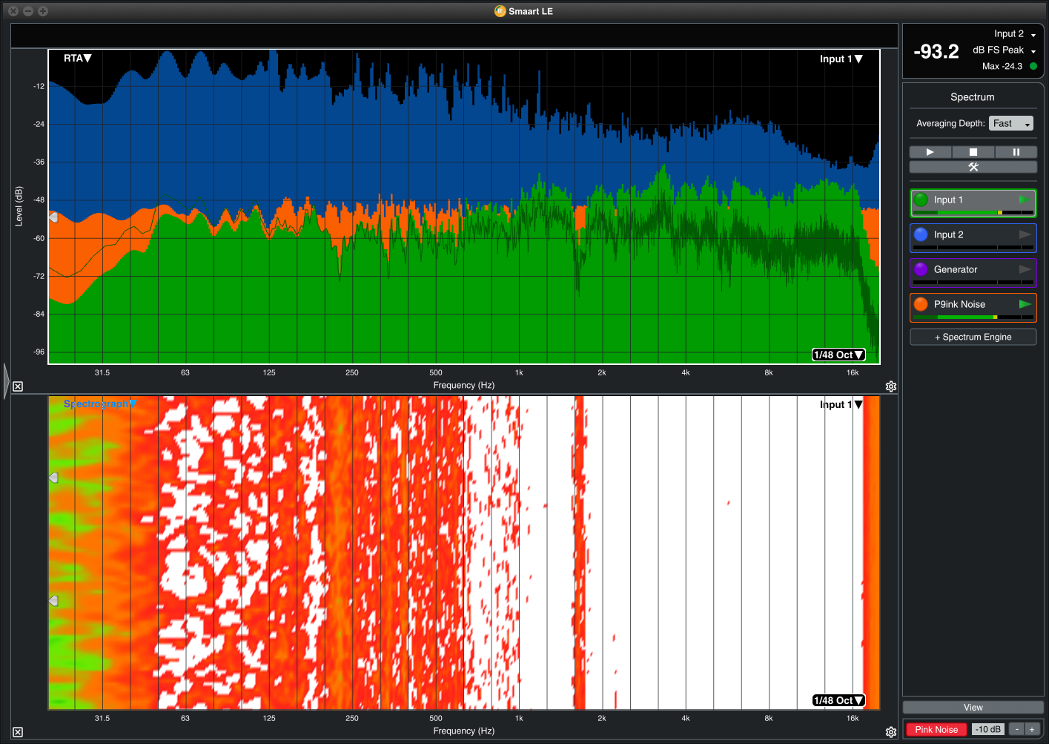Open Averaging Depth Fast dropdown
This screenshot has width=1049, height=744.
click(1011, 124)
